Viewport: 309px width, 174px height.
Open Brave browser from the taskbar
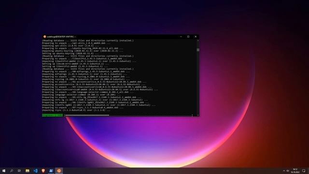pos(43,171)
